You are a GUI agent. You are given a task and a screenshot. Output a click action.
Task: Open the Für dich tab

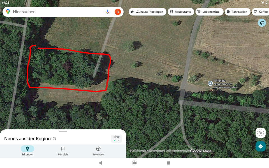point(63,151)
